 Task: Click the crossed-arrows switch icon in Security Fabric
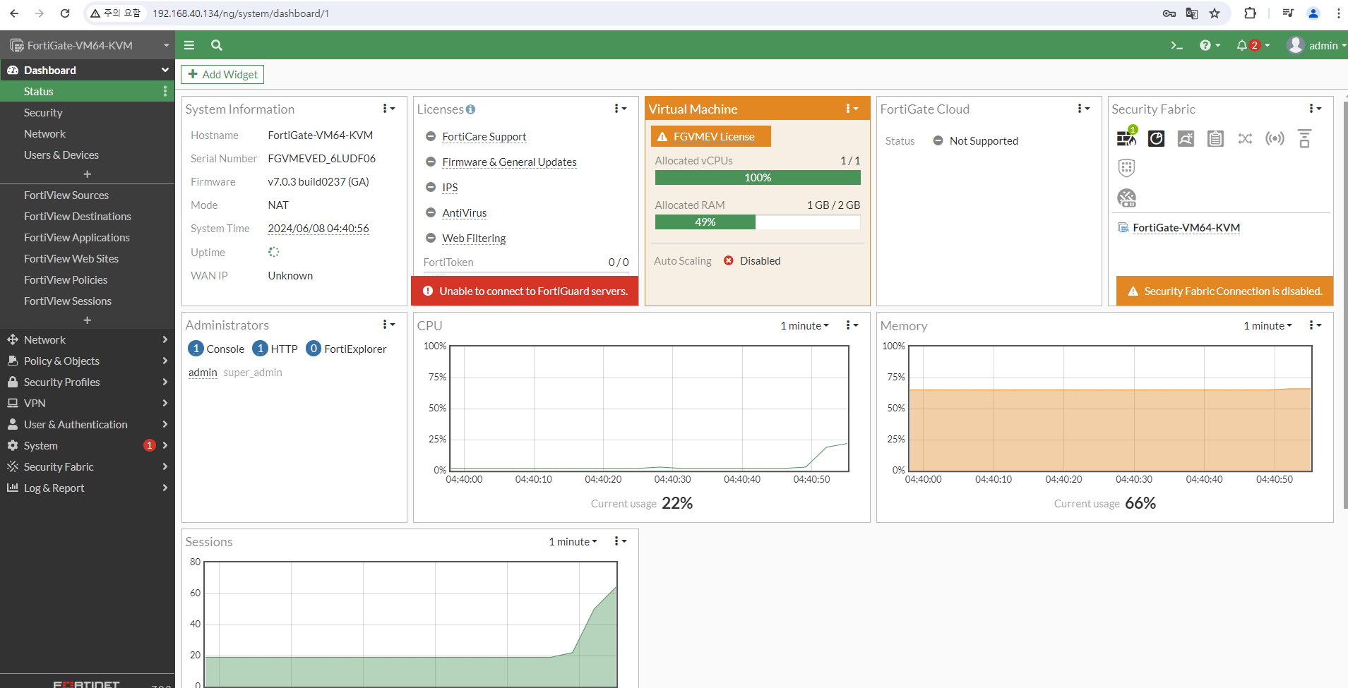coord(1245,138)
